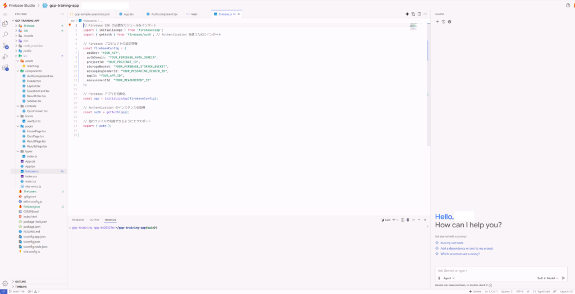Maximize the terminal panel with the chevron

point(419,220)
